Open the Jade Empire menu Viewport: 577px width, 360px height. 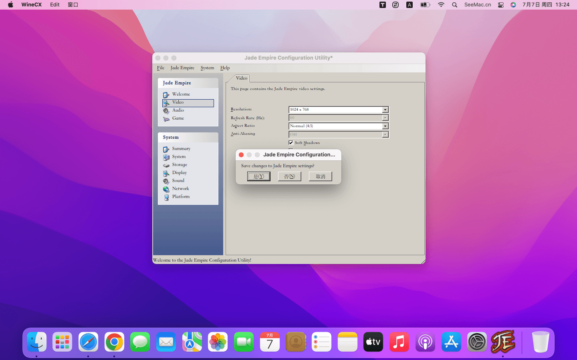click(x=182, y=68)
